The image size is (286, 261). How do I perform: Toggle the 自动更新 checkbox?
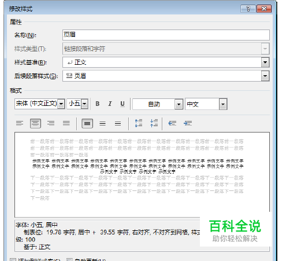[x=69, y=260]
